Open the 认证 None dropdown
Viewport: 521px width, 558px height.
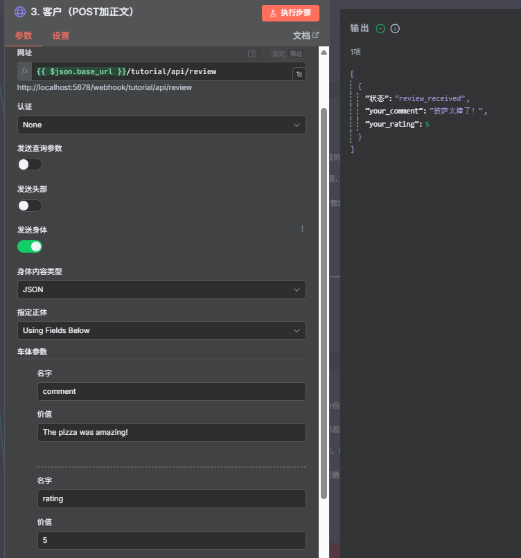point(161,125)
